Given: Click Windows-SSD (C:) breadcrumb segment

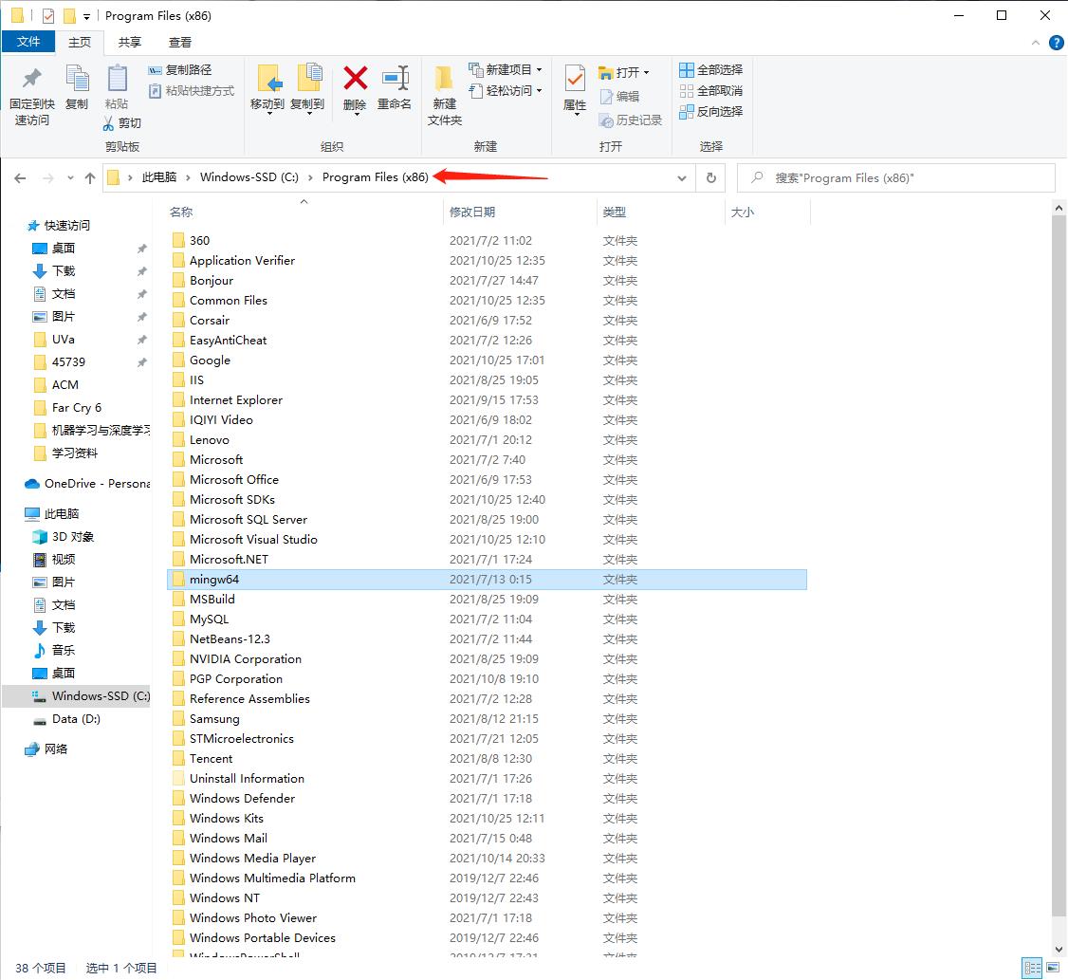Looking at the screenshot, I should click(x=249, y=177).
